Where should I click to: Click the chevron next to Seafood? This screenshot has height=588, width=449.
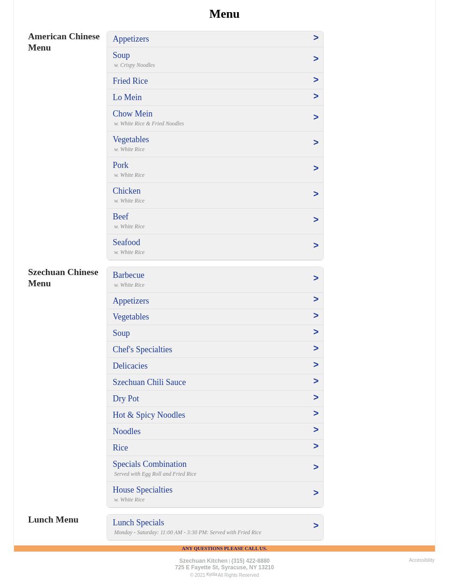pos(316,246)
